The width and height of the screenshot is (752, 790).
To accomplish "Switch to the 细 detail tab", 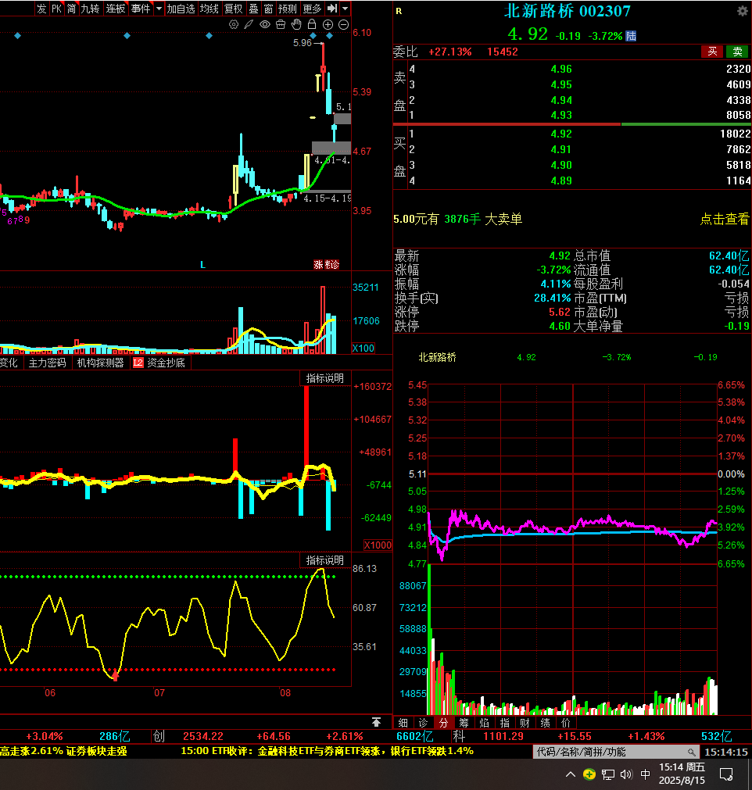I will (x=403, y=723).
